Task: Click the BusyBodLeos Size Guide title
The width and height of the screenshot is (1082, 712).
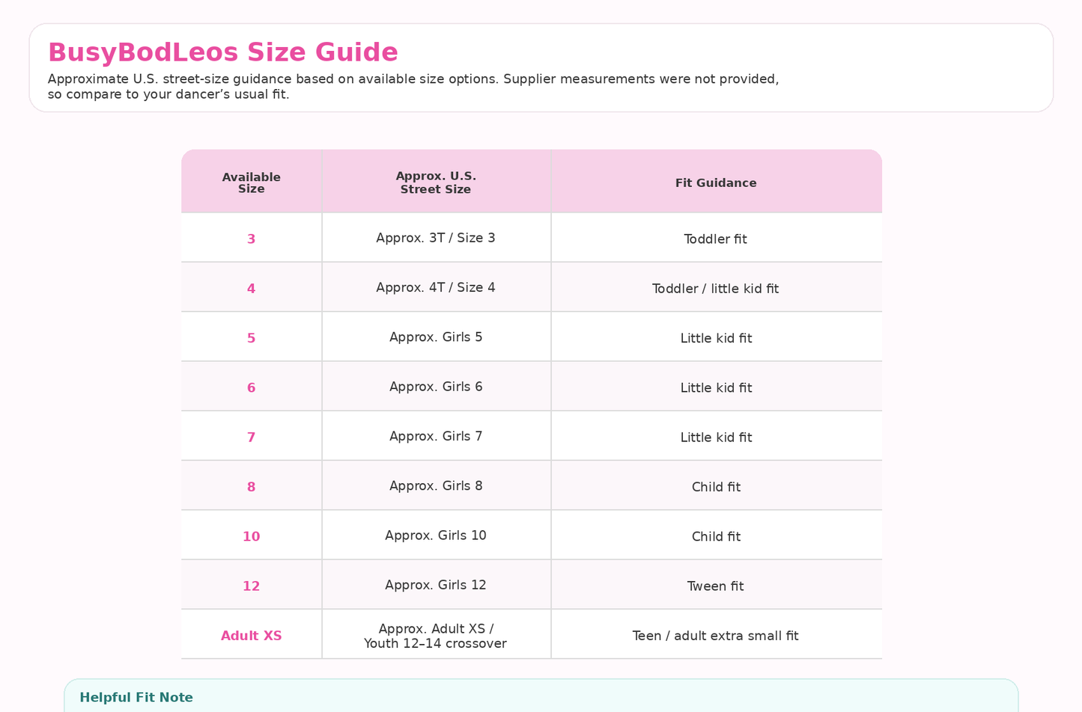Action: pos(222,52)
